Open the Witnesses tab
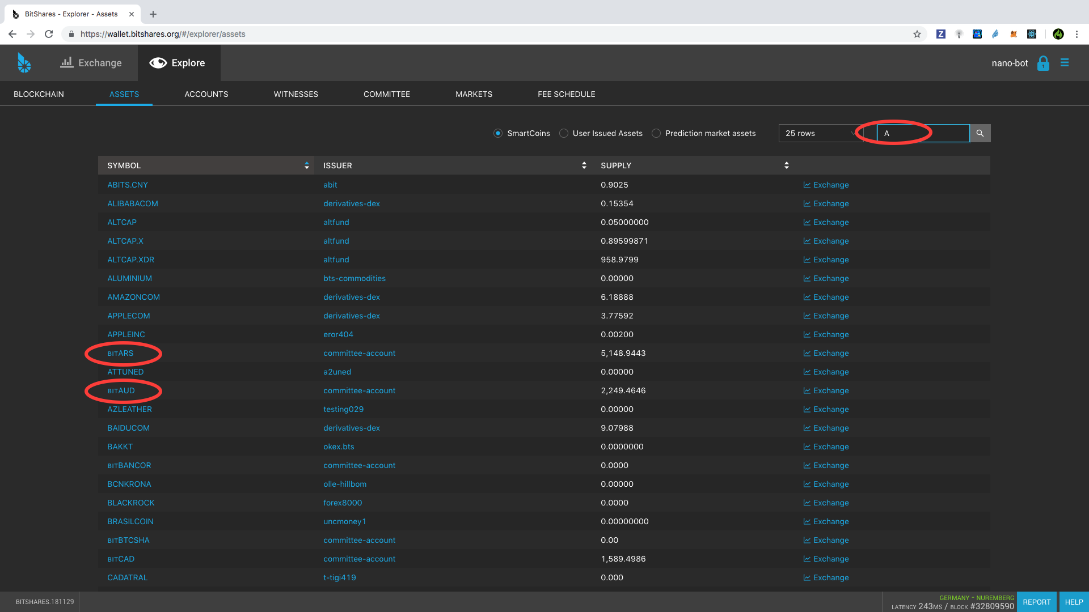1089x612 pixels. click(x=296, y=94)
